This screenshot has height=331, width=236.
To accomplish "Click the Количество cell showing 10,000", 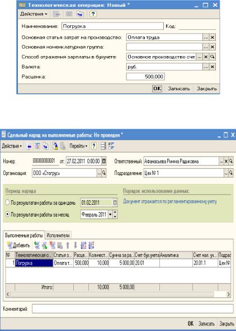I will coord(99,263).
